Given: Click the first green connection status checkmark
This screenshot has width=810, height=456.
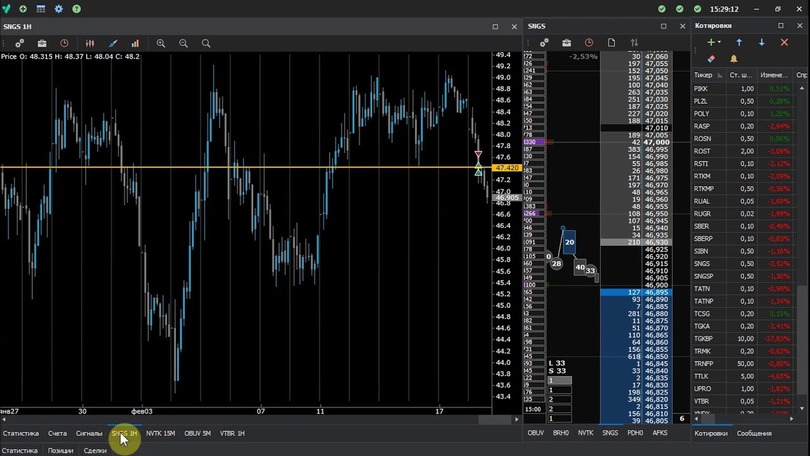Looking at the screenshot, I should (x=662, y=9).
